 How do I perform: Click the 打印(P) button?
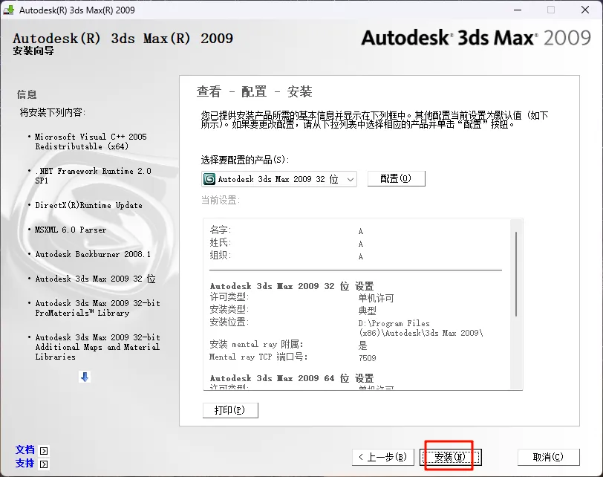tap(230, 410)
